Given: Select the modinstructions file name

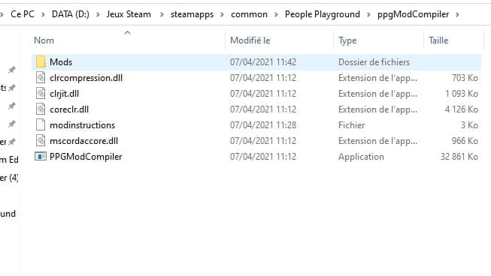Looking at the screenshot, I should pos(83,125).
